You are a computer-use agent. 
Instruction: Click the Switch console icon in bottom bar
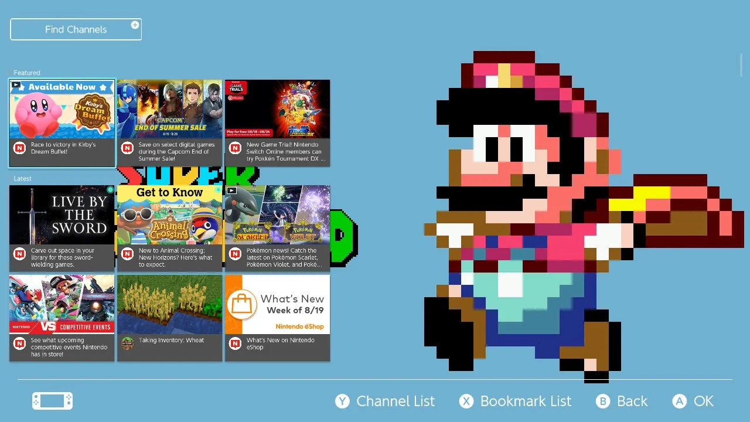coord(52,401)
